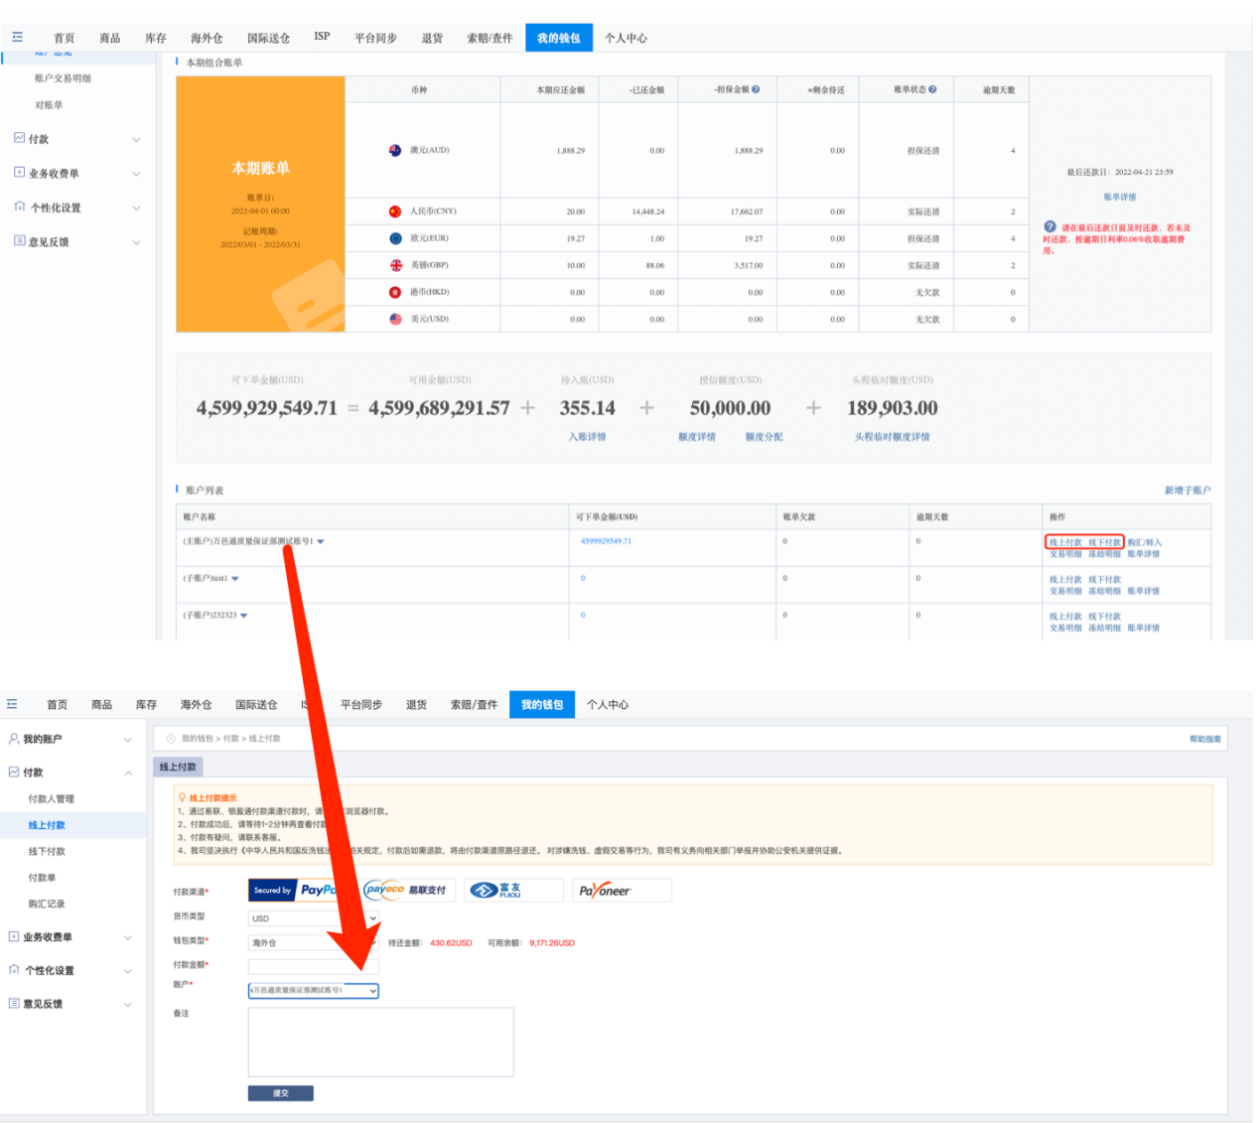Click 线下付款 in the 232323 sub-account operations
This screenshot has width=1259, height=1123.
1104,616
